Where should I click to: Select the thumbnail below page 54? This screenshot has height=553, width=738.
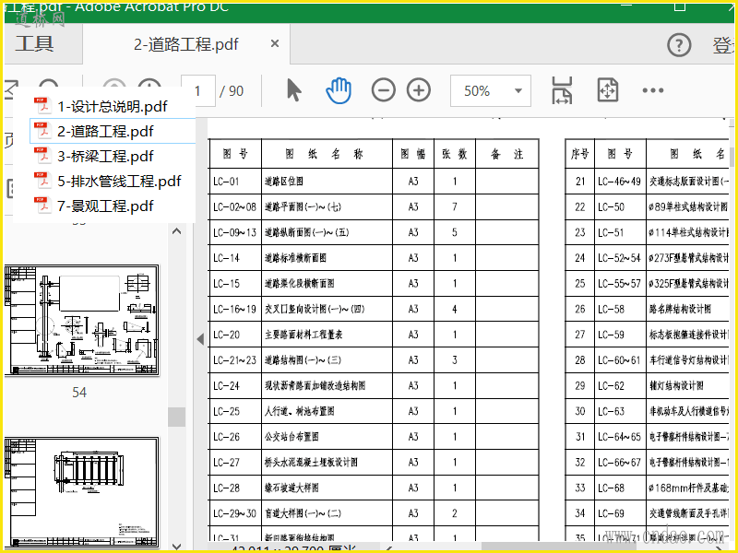pos(81,493)
